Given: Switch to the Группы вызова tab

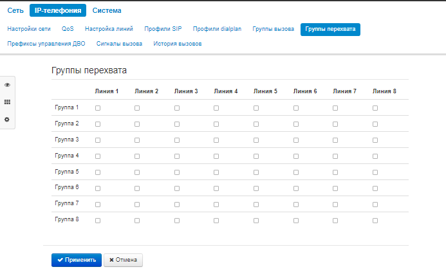Looking at the screenshot, I should click(274, 30).
